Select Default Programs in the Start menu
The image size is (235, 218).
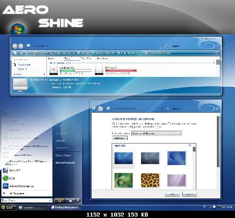[65, 163]
